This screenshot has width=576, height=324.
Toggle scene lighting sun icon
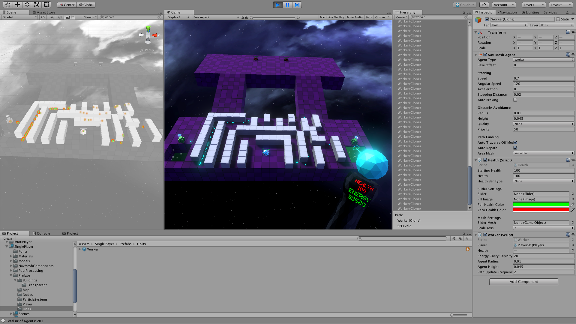pyautogui.click(x=52, y=17)
